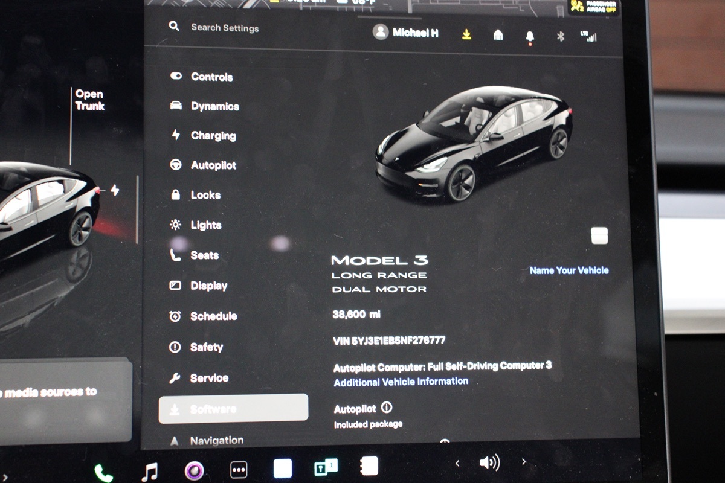
Task: Click the Name Your Vehicle link
Action: (569, 270)
